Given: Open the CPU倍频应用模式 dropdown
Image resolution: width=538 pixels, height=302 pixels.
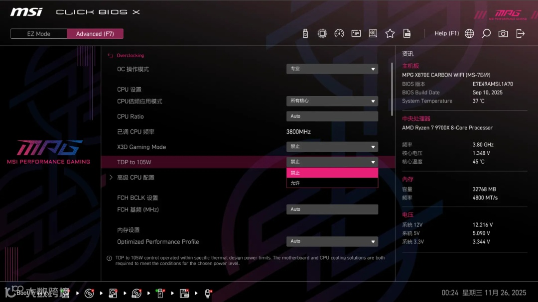Looking at the screenshot, I should click(x=332, y=101).
